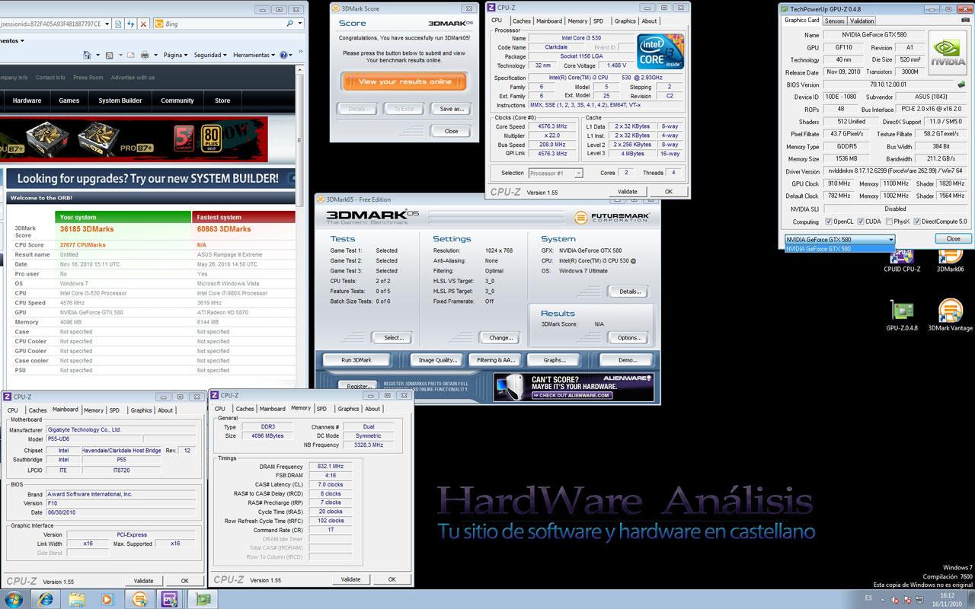Click the Options... button under Results
The image size is (975, 609).
629,337
